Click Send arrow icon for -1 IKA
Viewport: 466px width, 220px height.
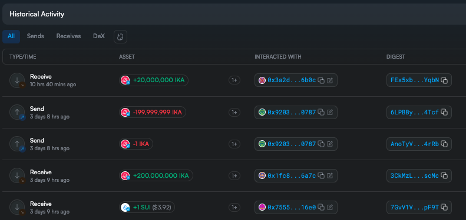pyautogui.click(x=17, y=144)
